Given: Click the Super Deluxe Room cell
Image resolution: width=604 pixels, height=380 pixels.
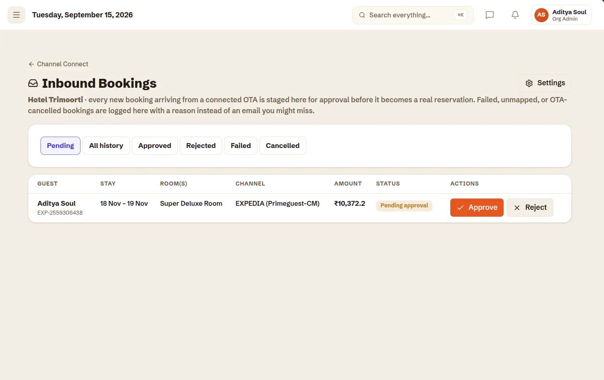Looking at the screenshot, I should click(x=191, y=203).
